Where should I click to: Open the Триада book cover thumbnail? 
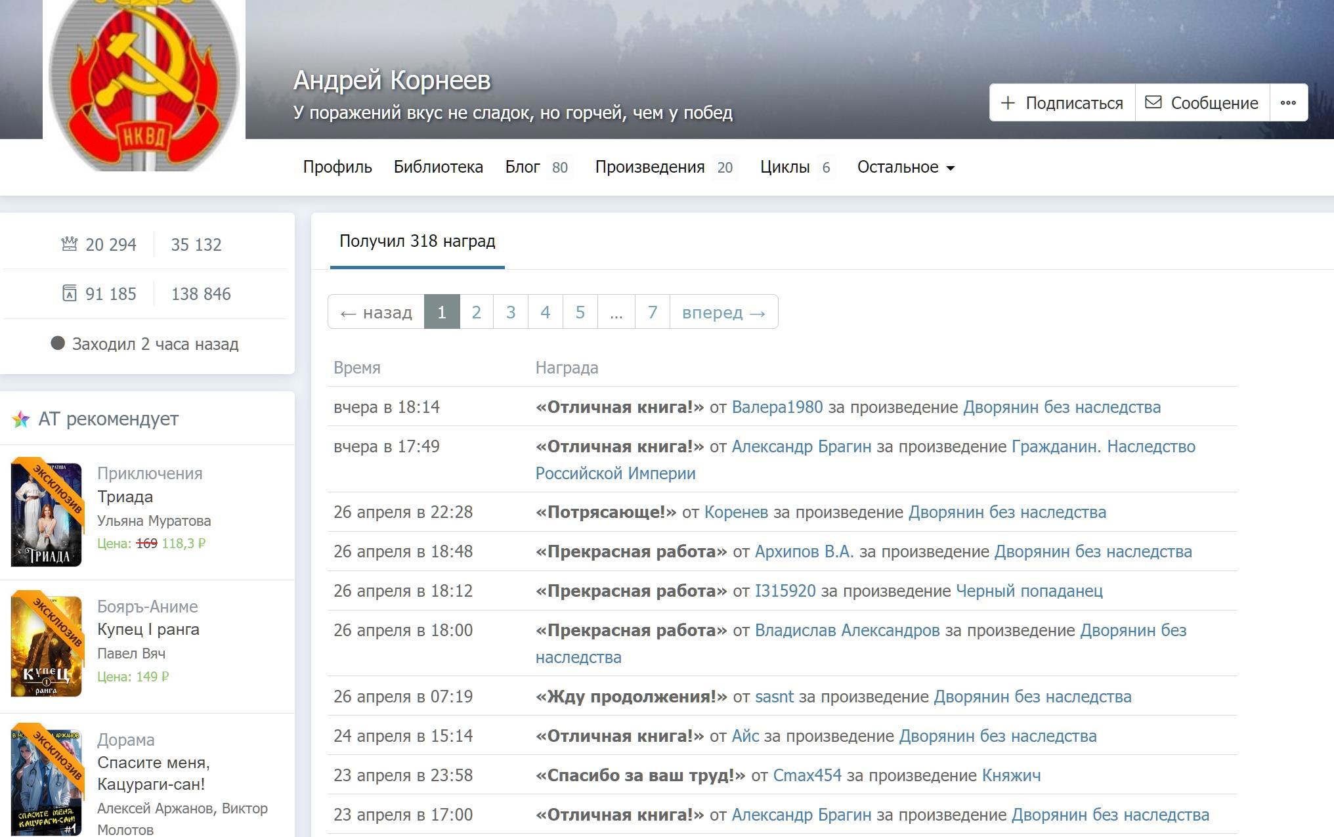point(47,513)
